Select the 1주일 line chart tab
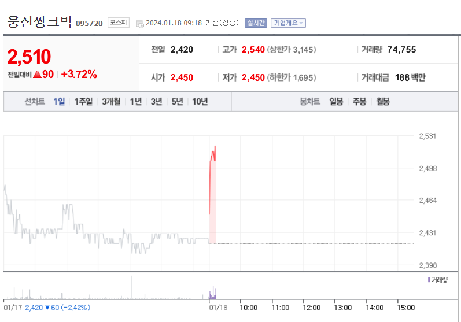This screenshot has width=461, height=322. pyautogui.click(x=83, y=102)
